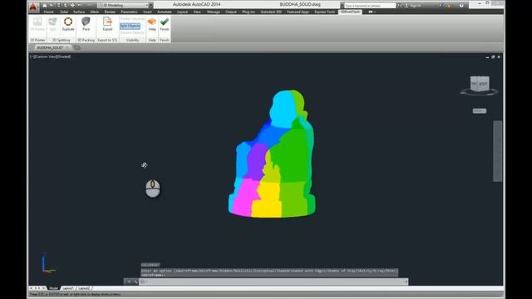Screen dimensions: 532x299
Task: Open the Plug-ins ribbon tab
Action: tap(249, 12)
